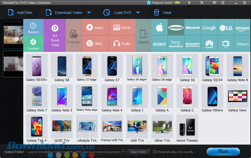Select the Amazon device brand

click(x=242, y=27)
